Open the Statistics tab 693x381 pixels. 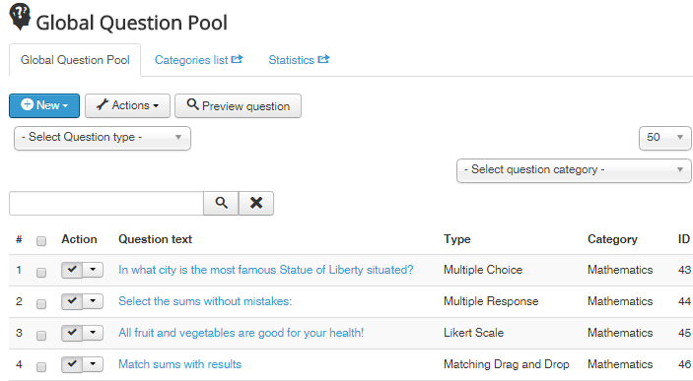coord(299,60)
